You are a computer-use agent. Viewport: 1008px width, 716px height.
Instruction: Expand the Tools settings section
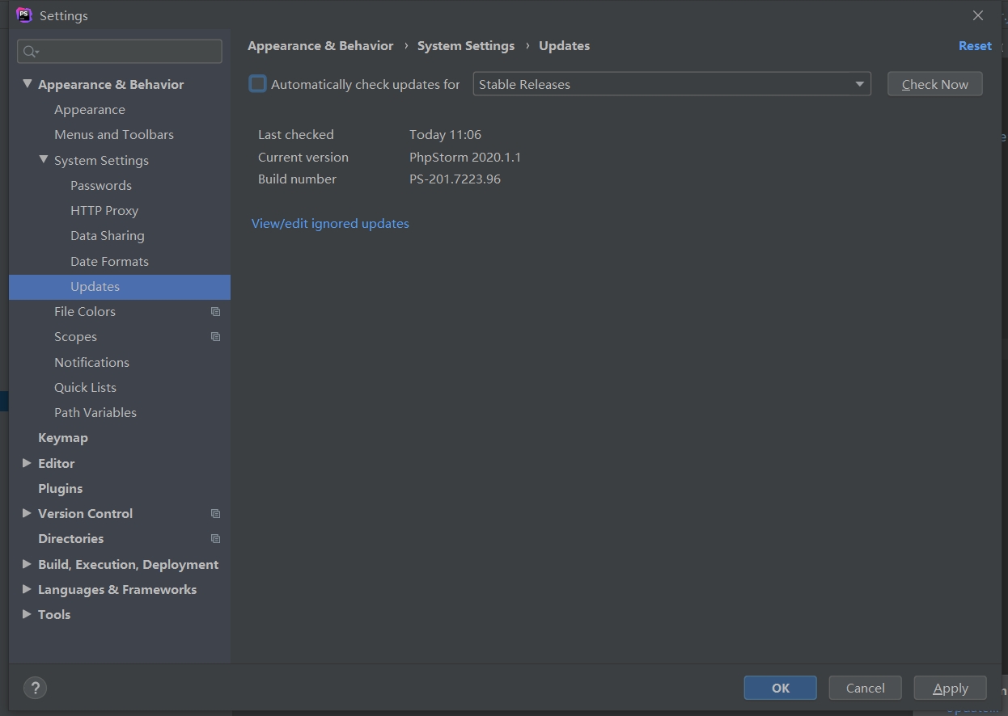(x=27, y=614)
